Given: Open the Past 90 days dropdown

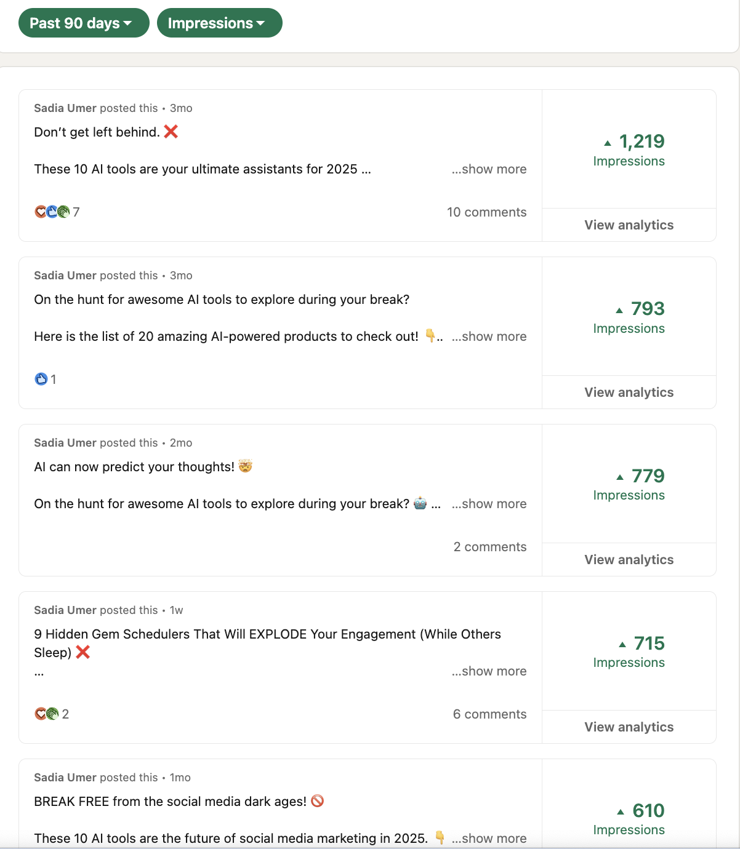Looking at the screenshot, I should (x=84, y=23).
